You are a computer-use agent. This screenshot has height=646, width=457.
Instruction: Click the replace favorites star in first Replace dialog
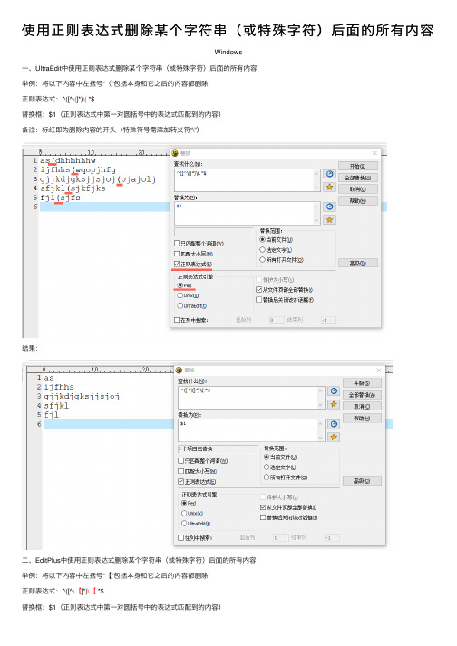click(x=329, y=219)
